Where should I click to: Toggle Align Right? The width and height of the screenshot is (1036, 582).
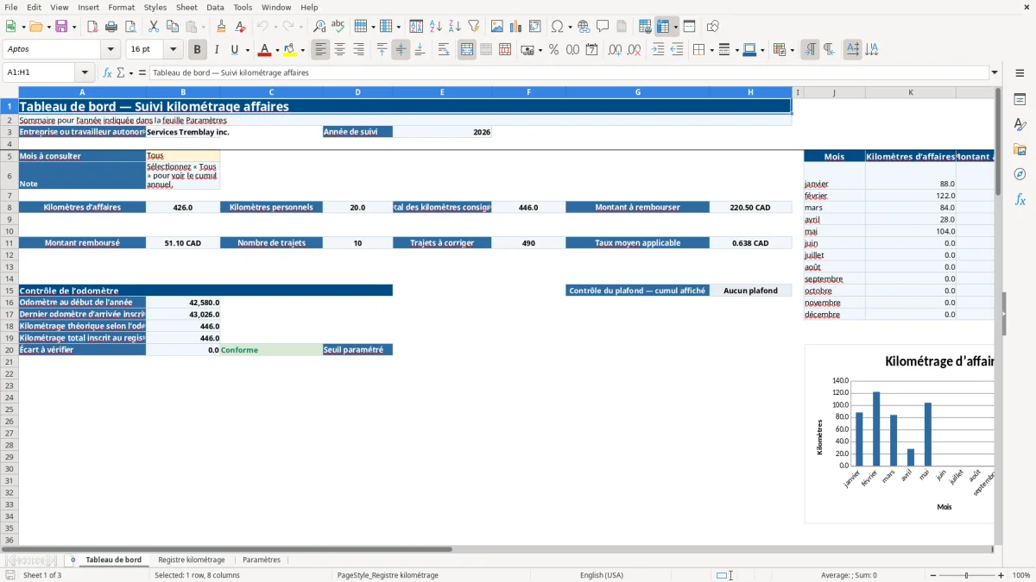[358, 50]
